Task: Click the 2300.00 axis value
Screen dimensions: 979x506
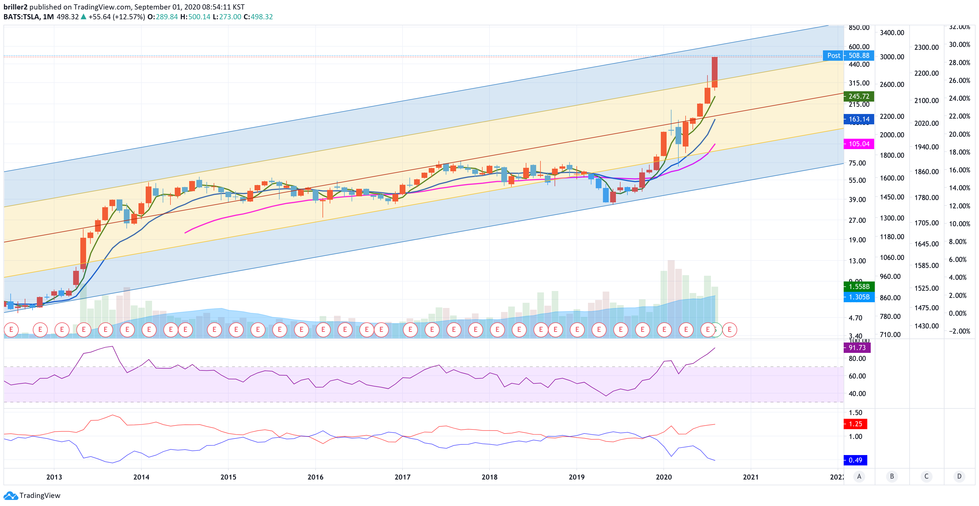Action: 927,47
